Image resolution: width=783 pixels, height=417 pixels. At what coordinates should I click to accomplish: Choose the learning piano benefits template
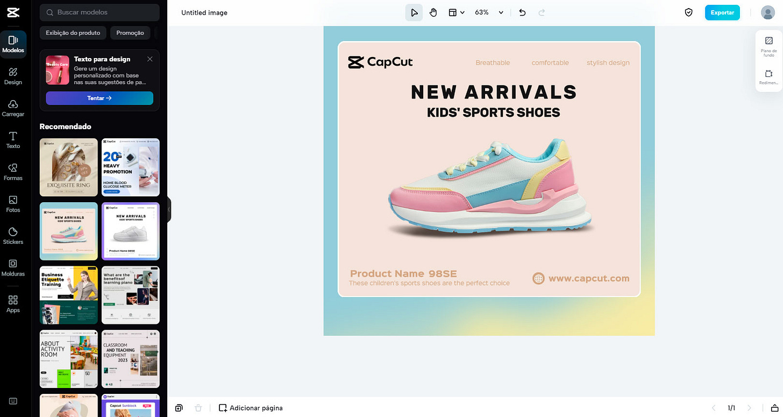click(131, 295)
